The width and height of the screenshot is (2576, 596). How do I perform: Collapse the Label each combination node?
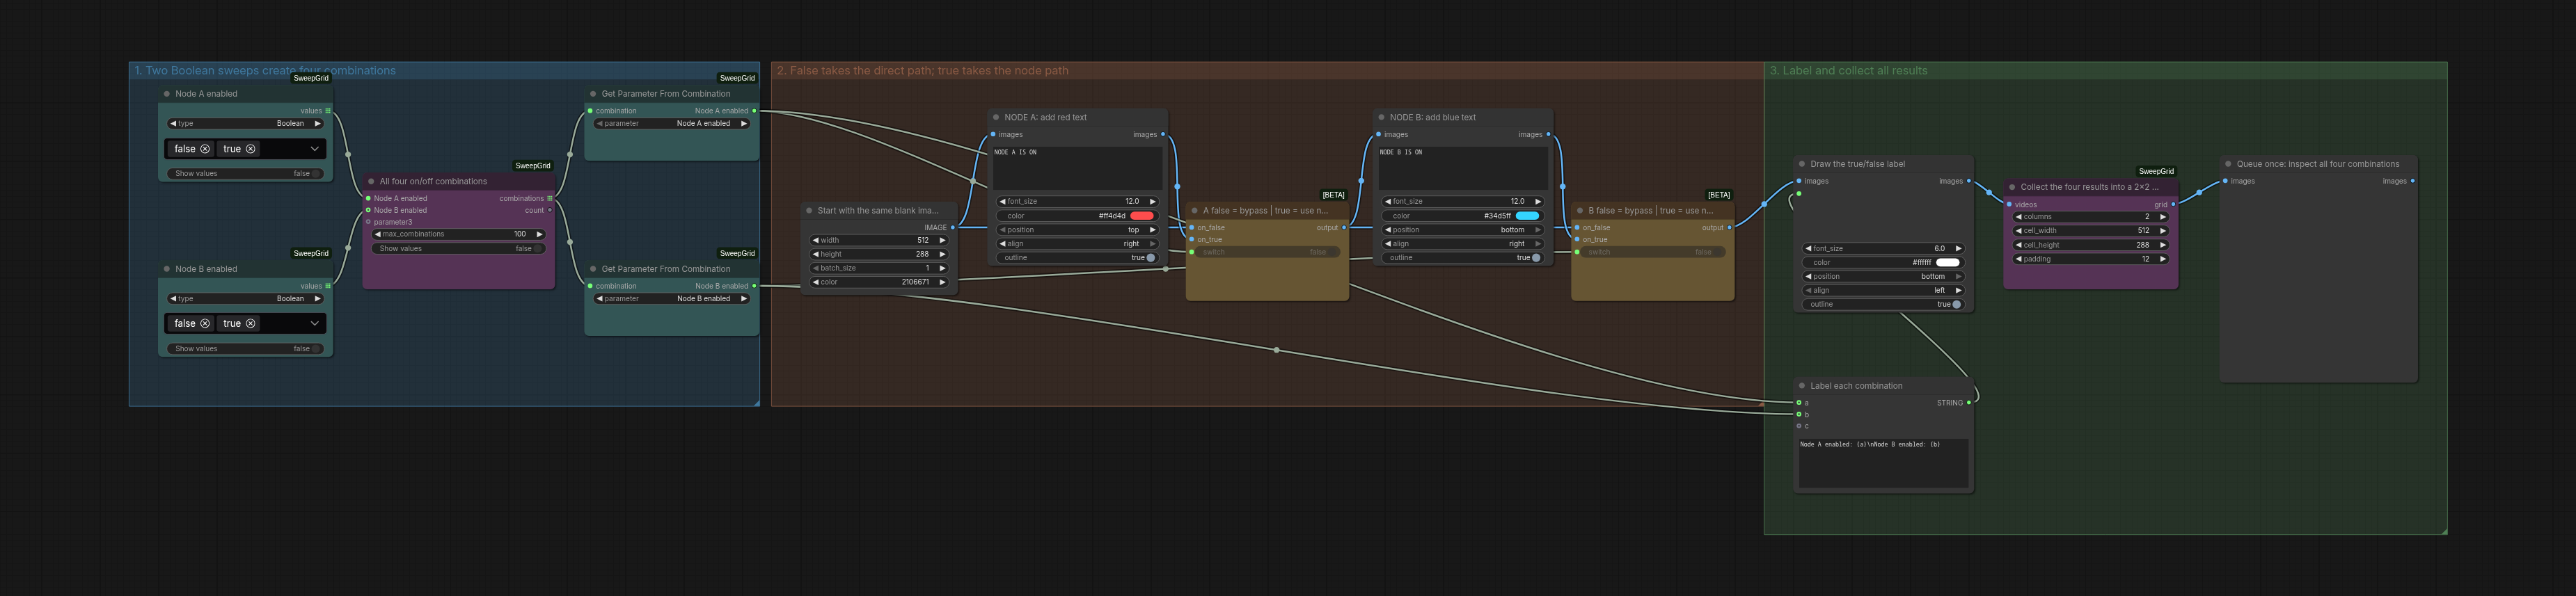click(1802, 386)
